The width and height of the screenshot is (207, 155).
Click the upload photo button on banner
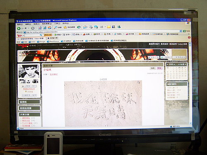[x=166, y=57]
